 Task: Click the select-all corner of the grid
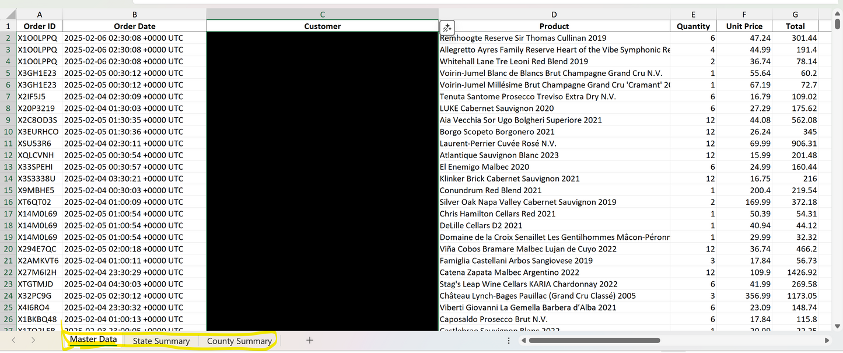pyautogui.click(x=8, y=15)
